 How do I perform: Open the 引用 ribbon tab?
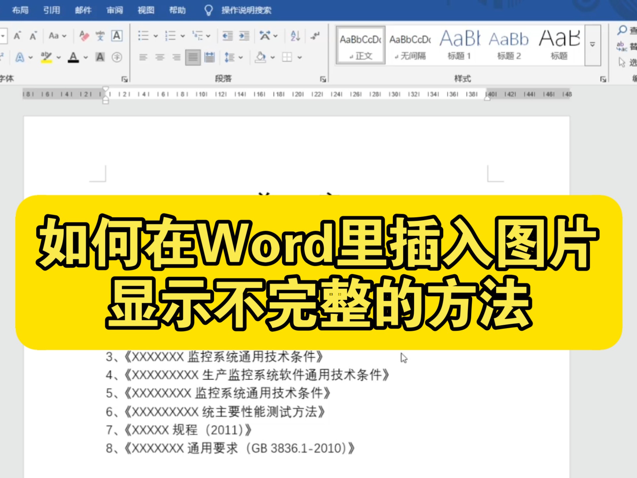52,10
